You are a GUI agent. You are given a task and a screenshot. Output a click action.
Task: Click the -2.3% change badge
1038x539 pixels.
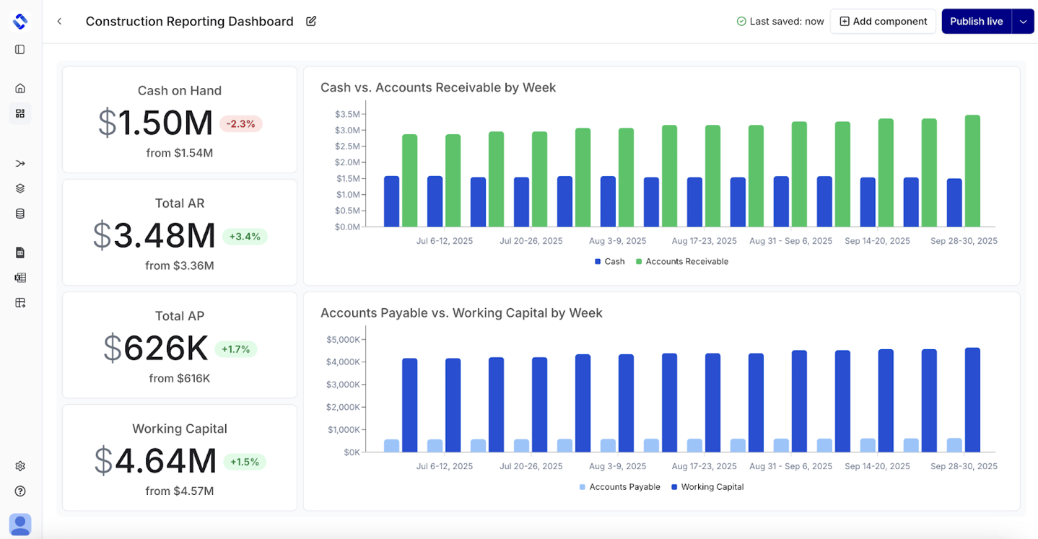[x=240, y=124]
